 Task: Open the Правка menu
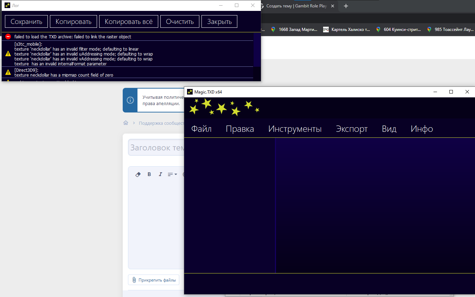coord(240,129)
